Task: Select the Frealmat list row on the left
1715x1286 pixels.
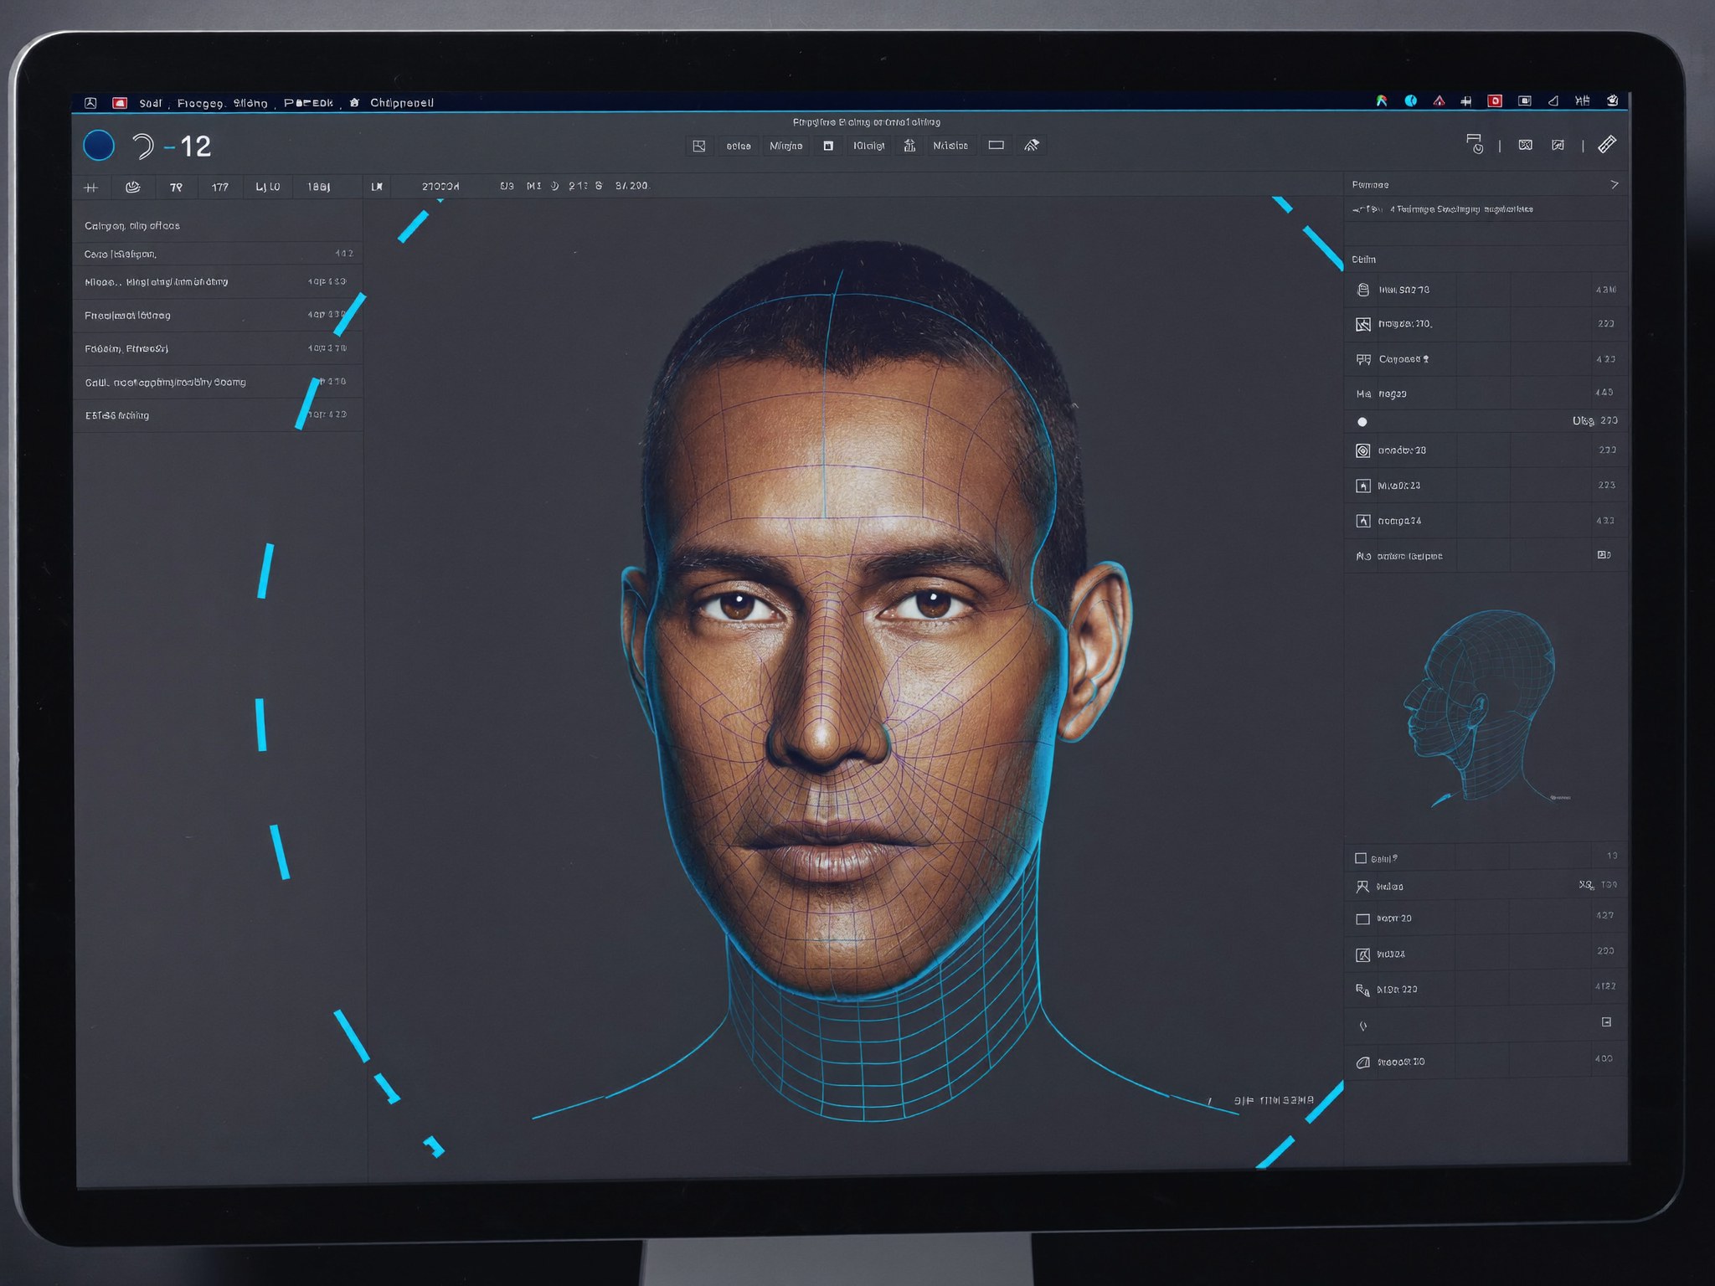Action: point(218,316)
